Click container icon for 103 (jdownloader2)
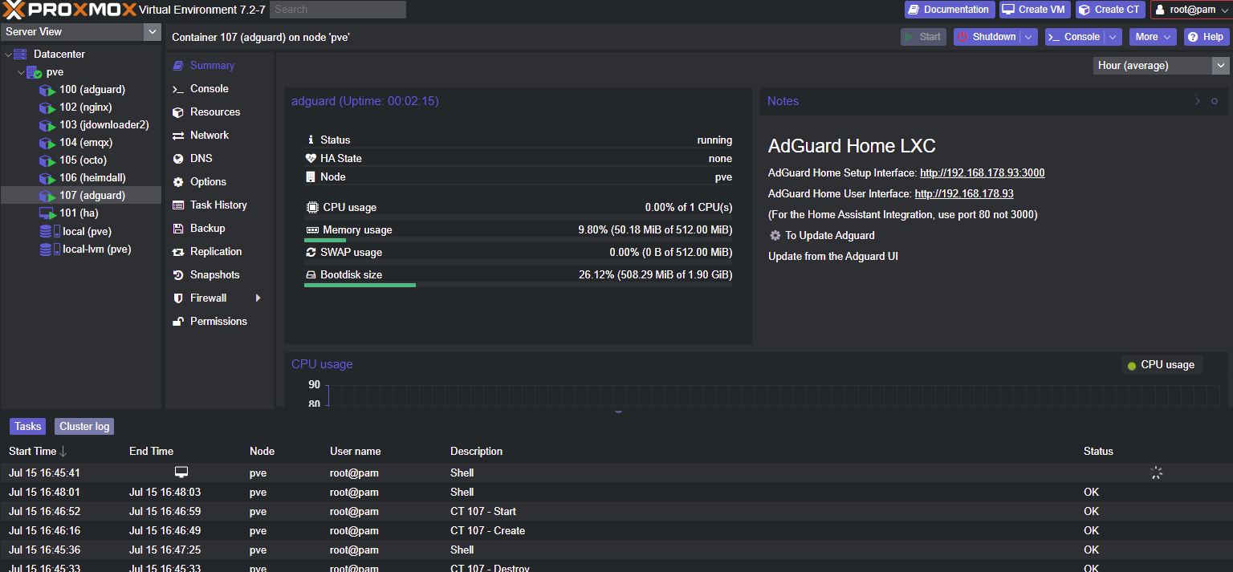The height and width of the screenshot is (572, 1233). coord(47,125)
